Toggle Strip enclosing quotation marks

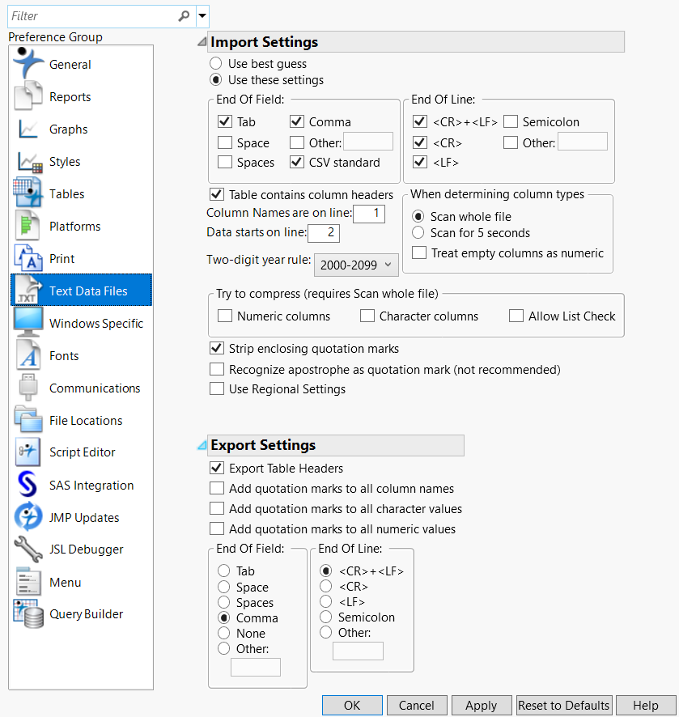217,349
